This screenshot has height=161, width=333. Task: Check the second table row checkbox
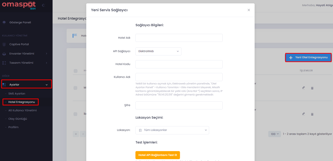pos(75,114)
